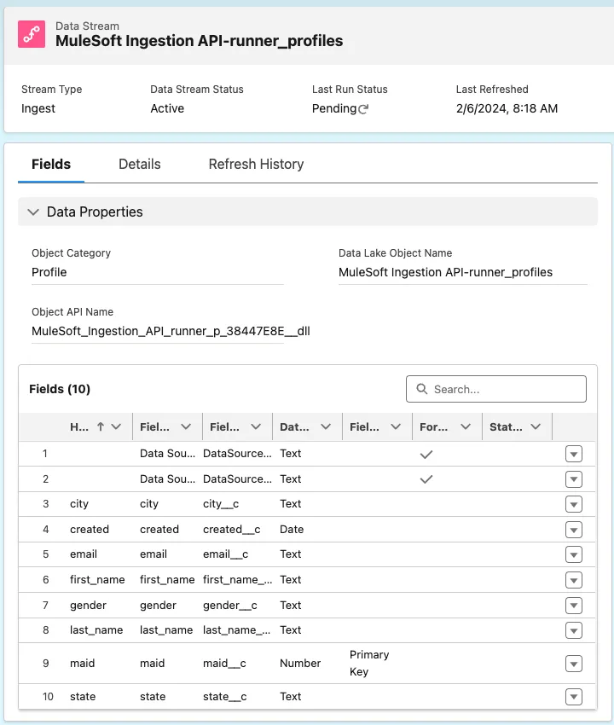Click the Object Category value Profile

coord(49,272)
